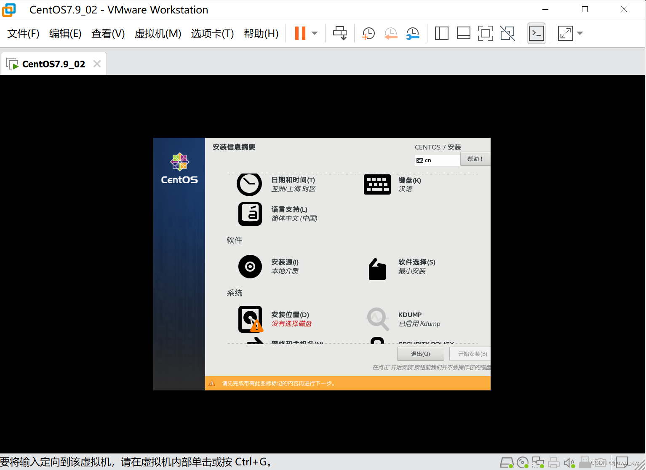Click Send Ctrl+Alt+Del toolbar icon

[x=340, y=33]
